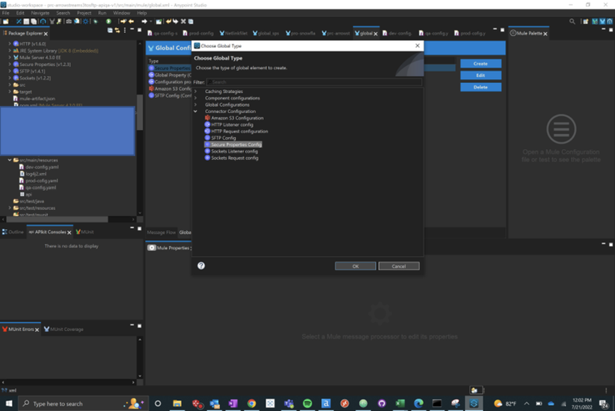Click the Windows Start button
The image size is (615, 411).
9,403
